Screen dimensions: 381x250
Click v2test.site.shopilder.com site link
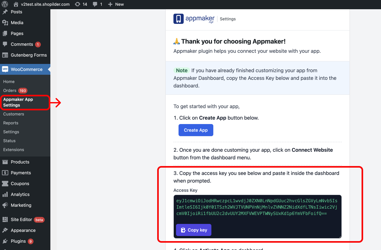click(x=45, y=4)
